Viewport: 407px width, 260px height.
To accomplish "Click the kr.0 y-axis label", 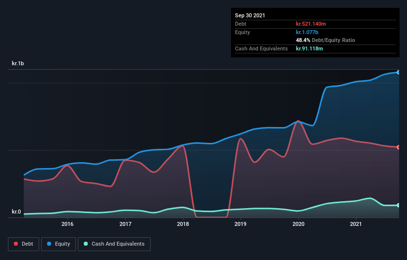I will pos(16,212).
